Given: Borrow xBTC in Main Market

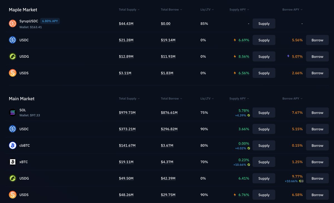Looking at the screenshot, I should coord(317,162).
